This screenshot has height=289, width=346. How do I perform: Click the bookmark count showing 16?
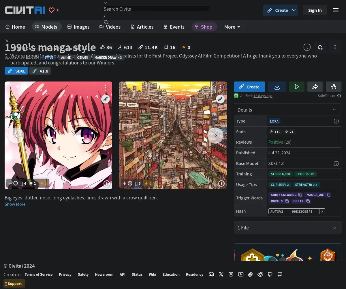[170, 47]
